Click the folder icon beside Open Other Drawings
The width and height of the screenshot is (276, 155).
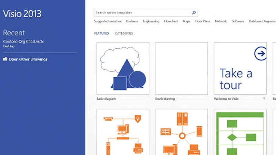click(x=5, y=59)
